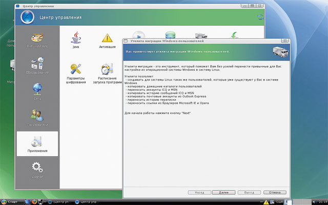Select Оборудование hardware category in sidebar
This screenshot has width=328, height=205.
click(37, 66)
